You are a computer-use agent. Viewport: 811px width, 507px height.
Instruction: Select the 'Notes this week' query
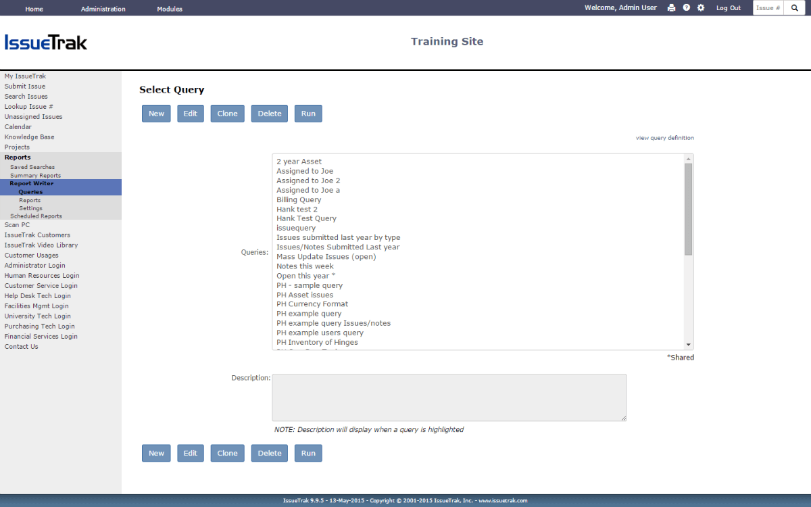305,266
